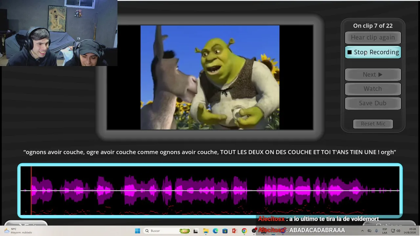Click the ESP LAA keyboard language indicator
This screenshot has width=420, height=236.
tap(385, 231)
